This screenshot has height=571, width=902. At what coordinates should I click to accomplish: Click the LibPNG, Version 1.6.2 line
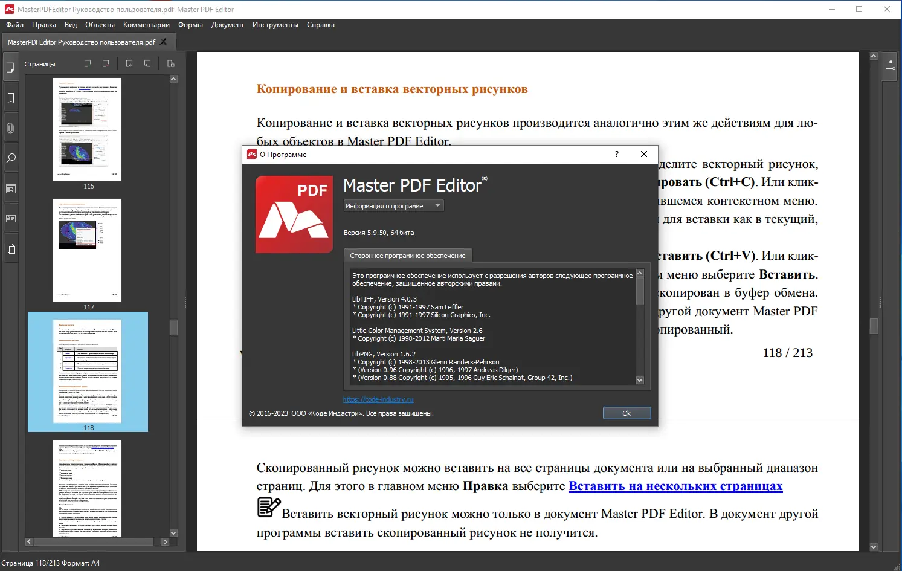pos(384,354)
